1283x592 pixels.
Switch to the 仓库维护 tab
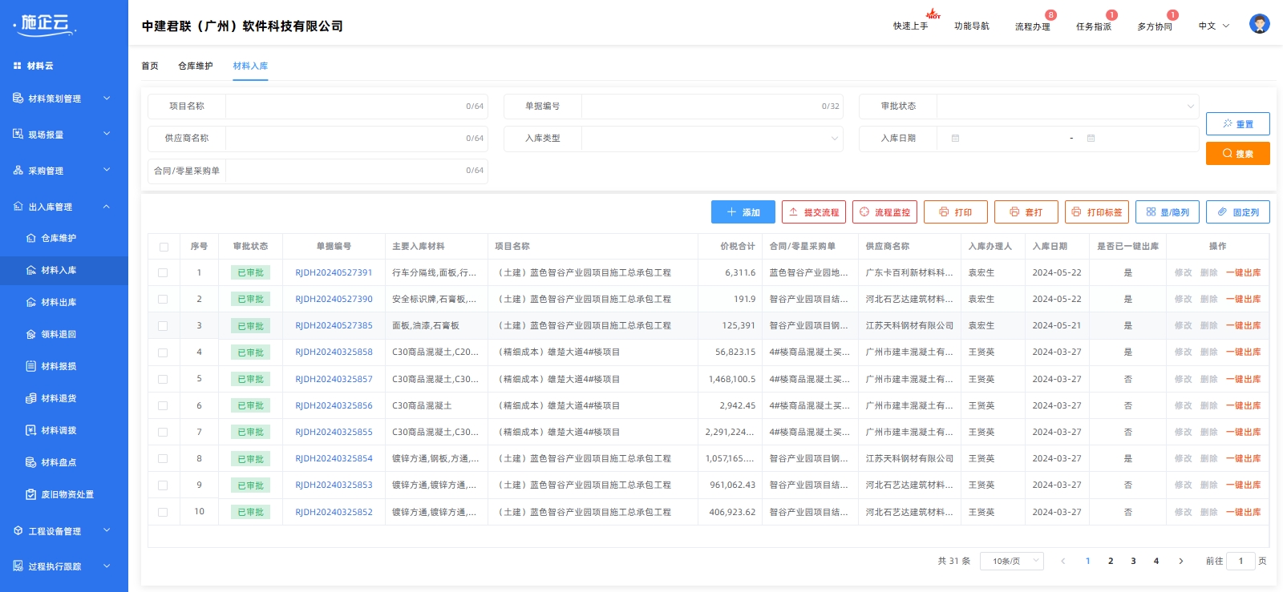coord(195,66)
